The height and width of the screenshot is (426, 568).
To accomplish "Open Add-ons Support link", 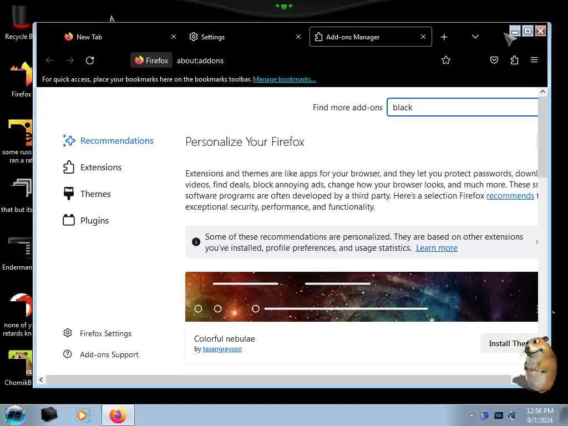I will click(x=101, y=354).
